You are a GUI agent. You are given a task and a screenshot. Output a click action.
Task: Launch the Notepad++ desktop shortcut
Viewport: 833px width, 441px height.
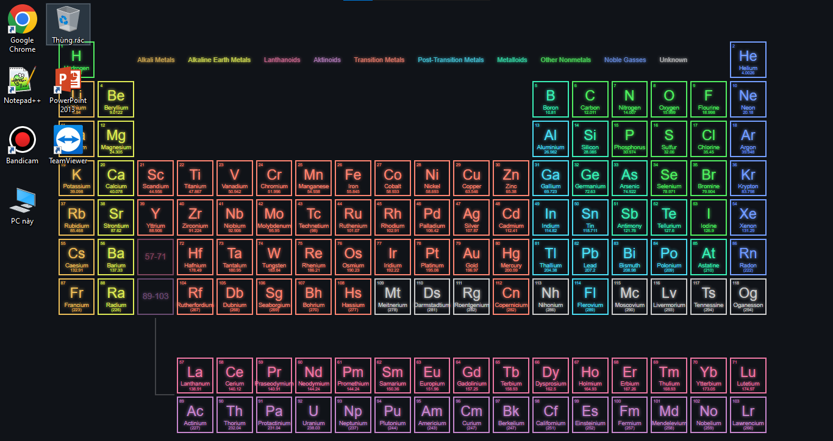click(x=23, y=86)
